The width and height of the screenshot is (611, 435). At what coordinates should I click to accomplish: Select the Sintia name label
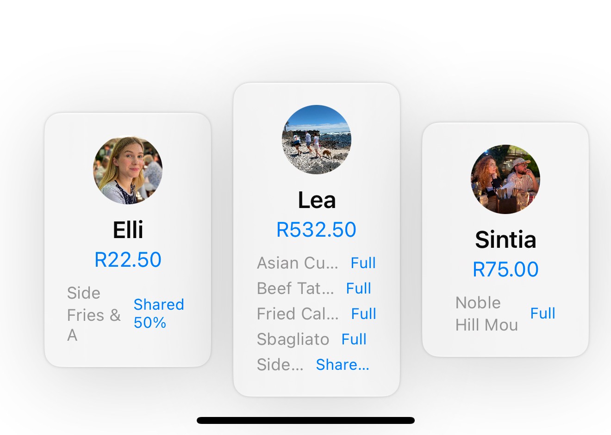tap(505, 239)
